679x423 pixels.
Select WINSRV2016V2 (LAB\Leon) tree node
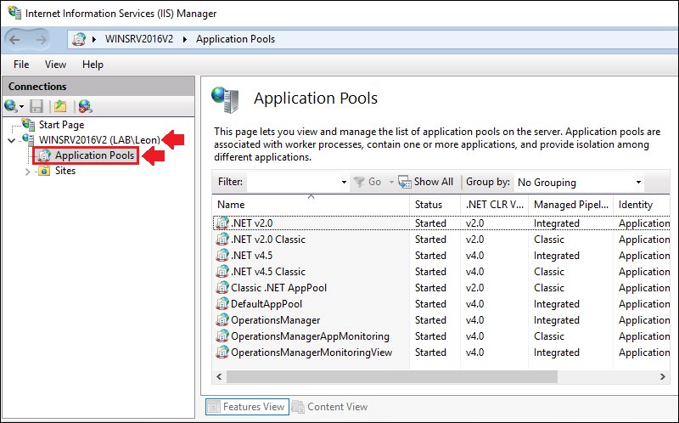[x=99, y=139]
